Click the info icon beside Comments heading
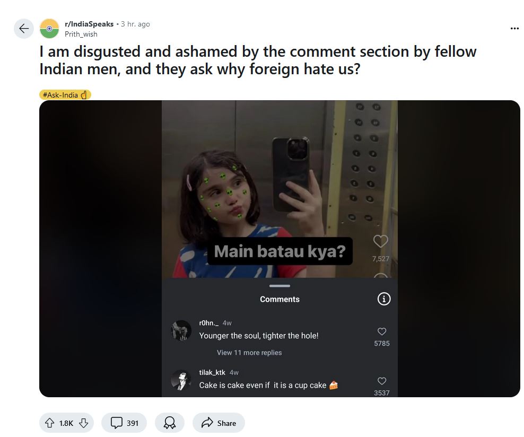 [x=383, y=299]
